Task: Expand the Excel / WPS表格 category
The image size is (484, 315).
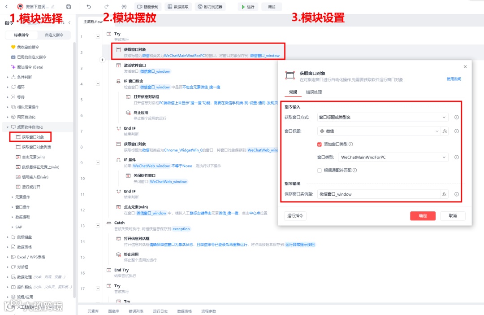Action: pyautogui.click(x=8, y=257)
